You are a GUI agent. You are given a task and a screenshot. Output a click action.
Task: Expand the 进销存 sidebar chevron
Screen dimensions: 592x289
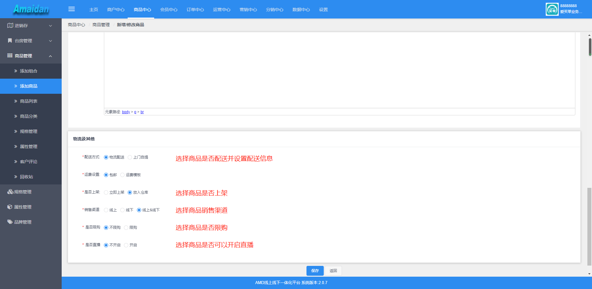click(51, 26)
